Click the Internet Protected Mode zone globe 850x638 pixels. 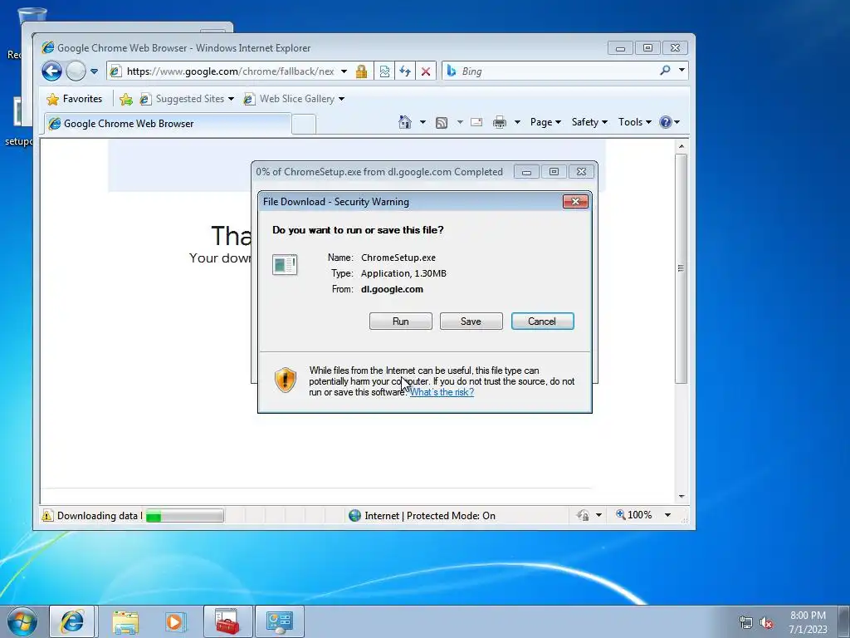coord(354,515)
